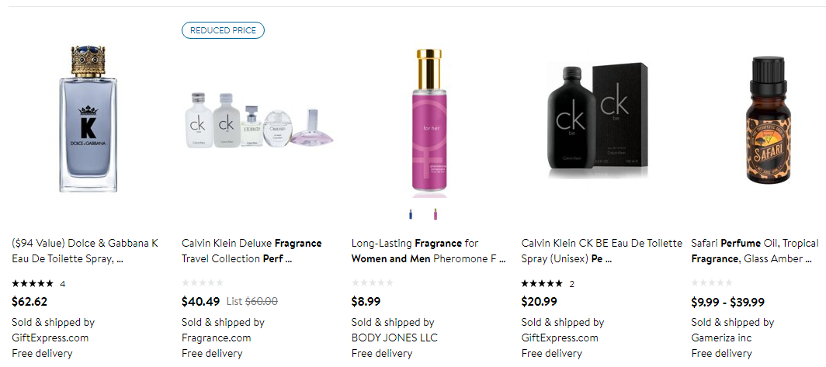The width and height of the screenshot is (826, 367).
Task: Click empty star rating under pheromone fragrance
Action: coord(373,283)
